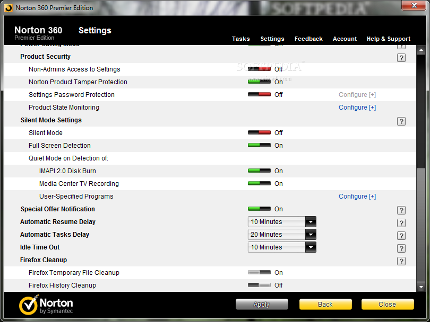The image size is (430, 322).
Task: Open the Settings menu in header
Action: point(272,39)
